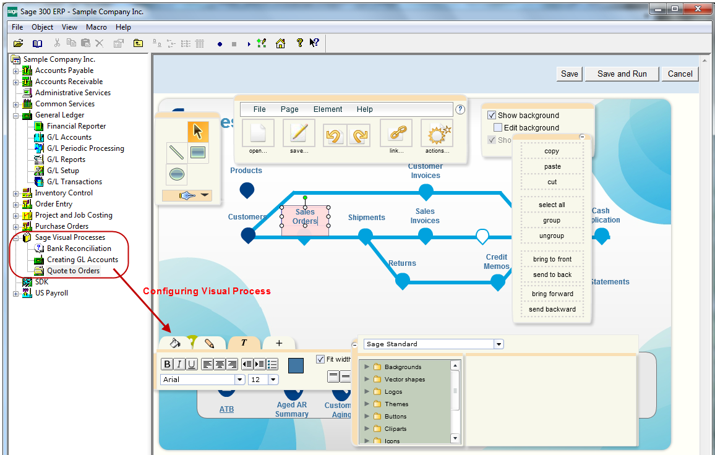This screenshot has width=715, height=455.
Task: Select Bank Reconciliation tree item
Action: click(79, 249)
